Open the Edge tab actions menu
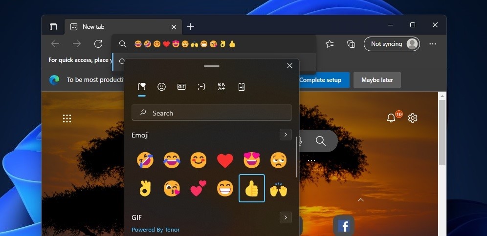 [53, 27]
